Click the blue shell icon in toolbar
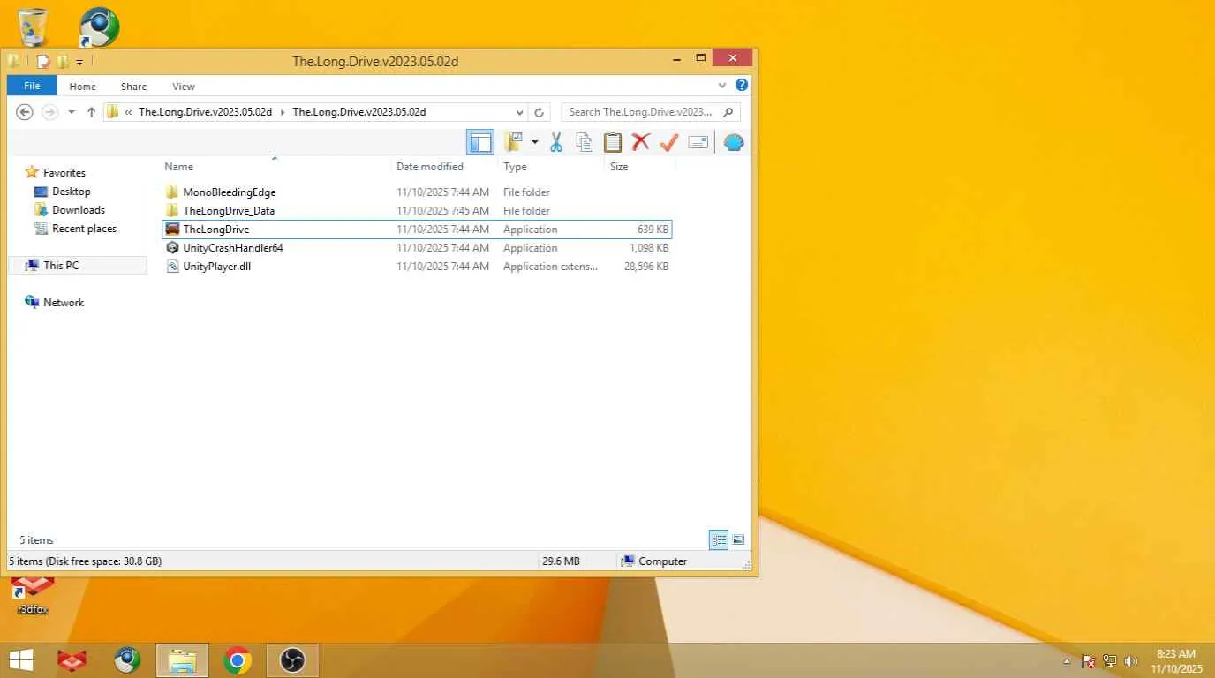 [x=734, y=142]
